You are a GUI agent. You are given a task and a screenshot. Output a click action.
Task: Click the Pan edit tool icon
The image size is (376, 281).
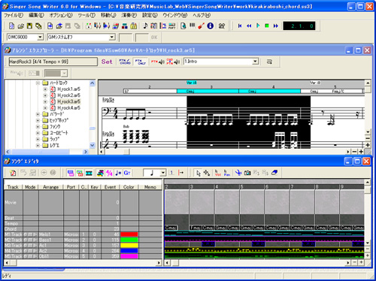(226, 173)
